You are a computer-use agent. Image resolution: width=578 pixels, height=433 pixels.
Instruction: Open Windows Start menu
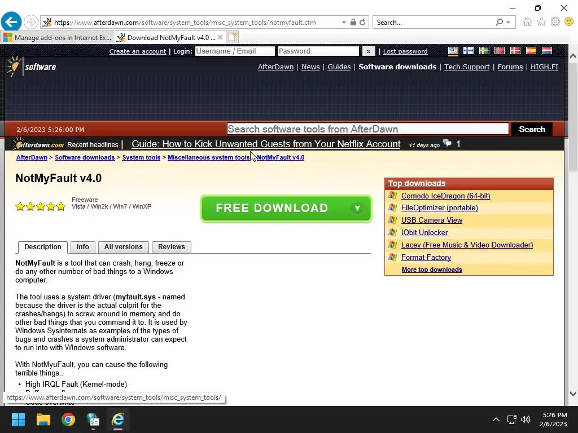point(18,419)
